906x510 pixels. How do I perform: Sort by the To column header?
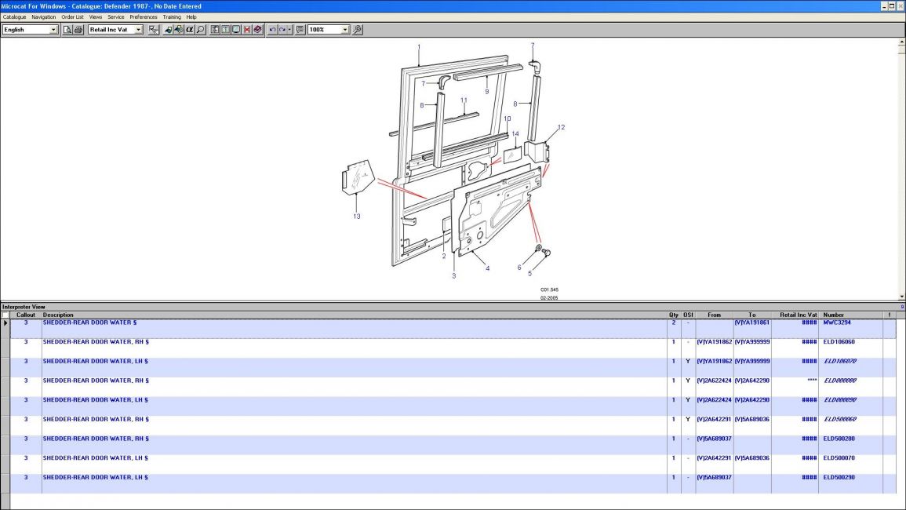[751, 315]
